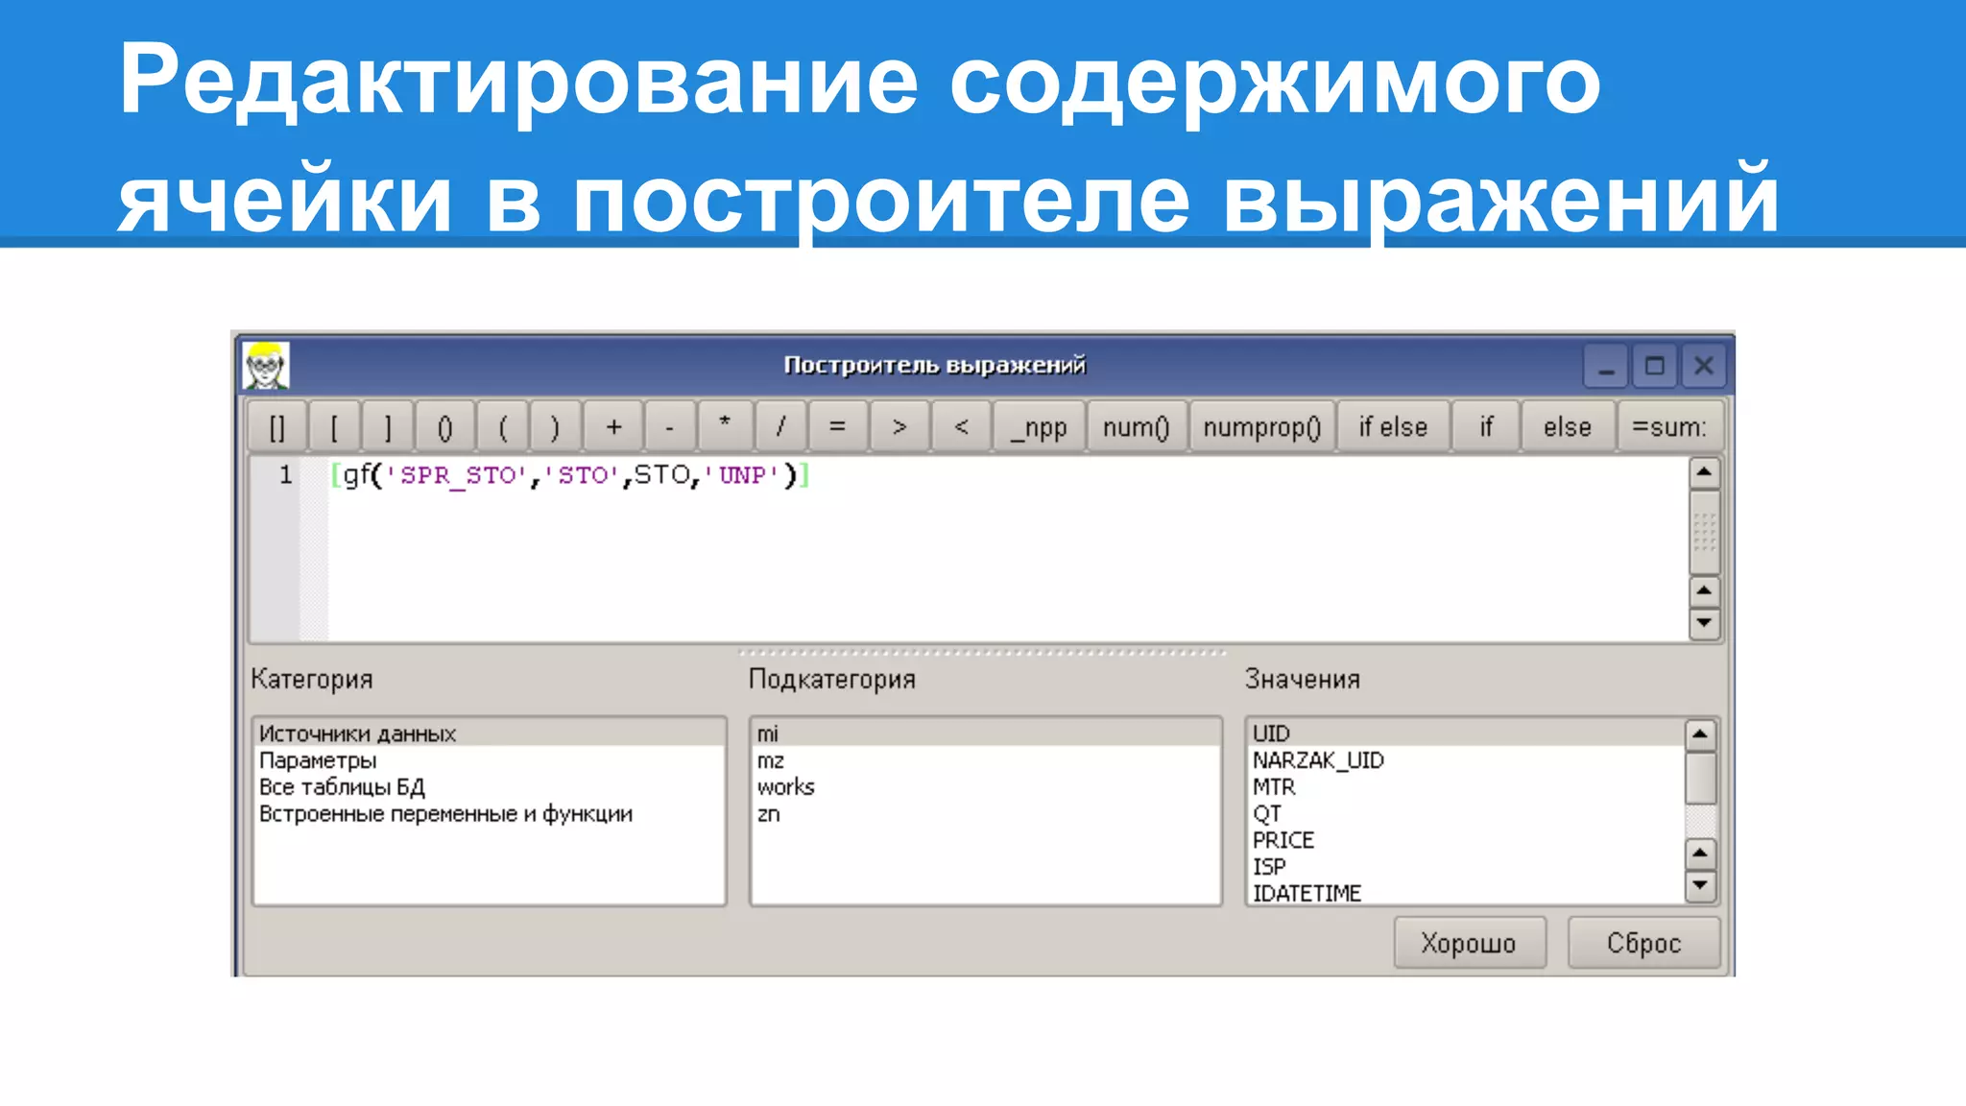Screen dimensions: 1966x1106
Task: Select PRICE in the values list
Action: (1283, 840)
